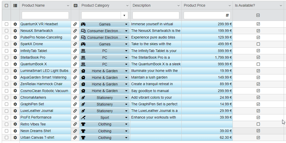Toggle the Is Available filter checkbox
The image size is (286, 143).
coord(258,15)
